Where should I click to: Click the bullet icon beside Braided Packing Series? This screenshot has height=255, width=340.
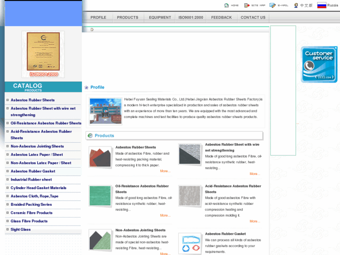(x=7, y=204)
